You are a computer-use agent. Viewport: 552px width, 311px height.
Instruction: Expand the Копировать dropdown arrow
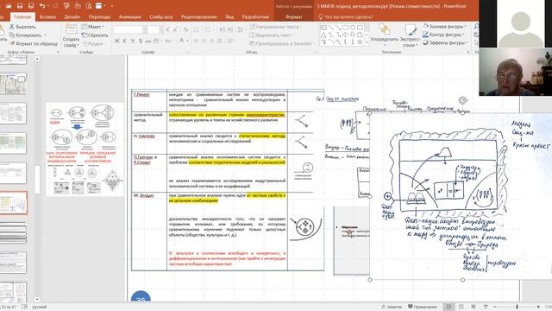click(45, 35)
